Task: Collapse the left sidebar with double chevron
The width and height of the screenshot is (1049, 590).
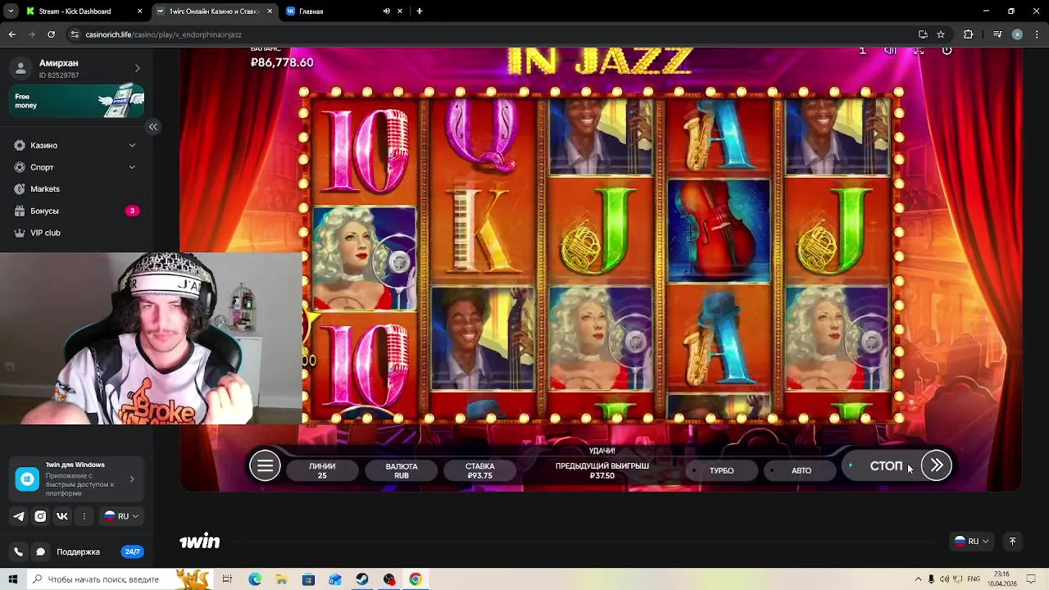Action: tap(153, 127)
